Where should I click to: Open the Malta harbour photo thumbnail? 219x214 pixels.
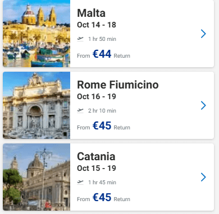coord(36,34)
